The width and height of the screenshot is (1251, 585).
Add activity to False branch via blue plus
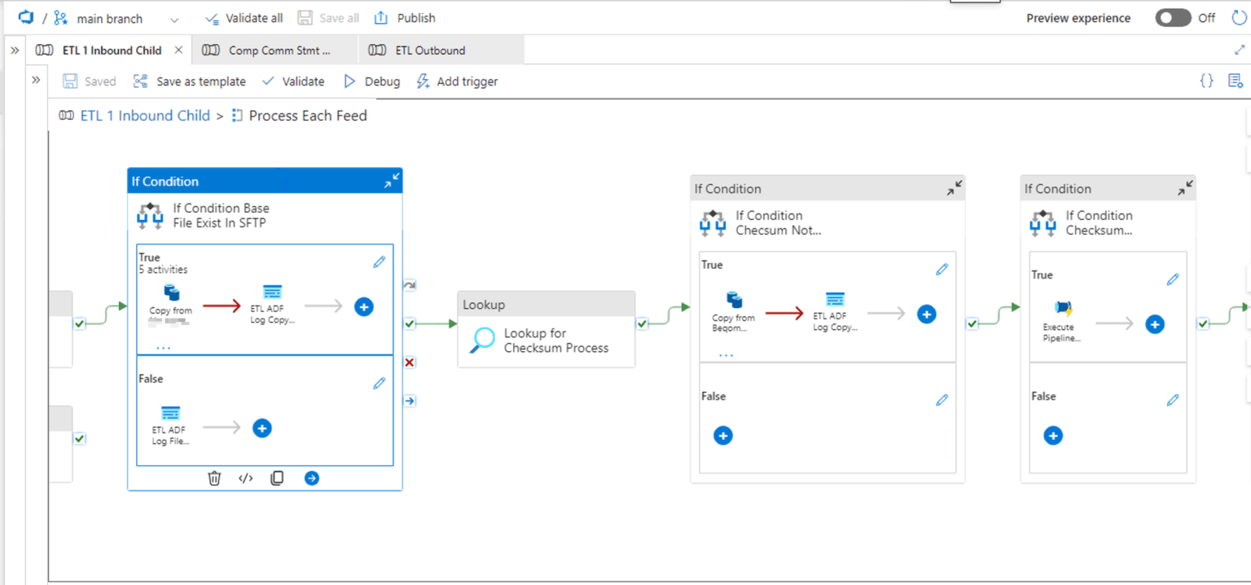tap(261, 427)
